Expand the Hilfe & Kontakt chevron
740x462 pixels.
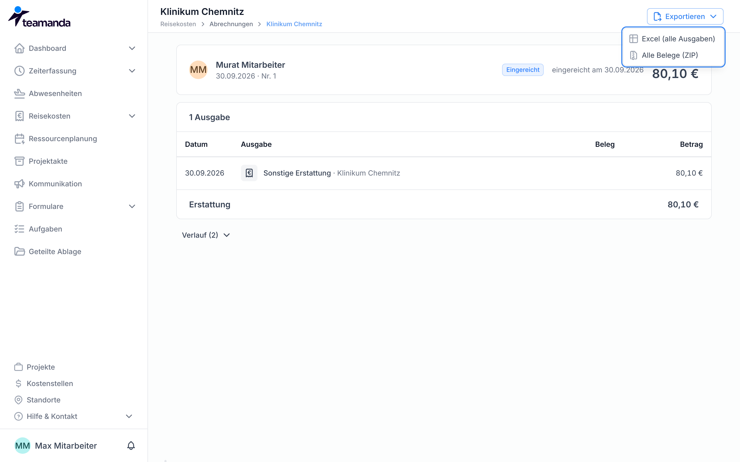point(129,417)
